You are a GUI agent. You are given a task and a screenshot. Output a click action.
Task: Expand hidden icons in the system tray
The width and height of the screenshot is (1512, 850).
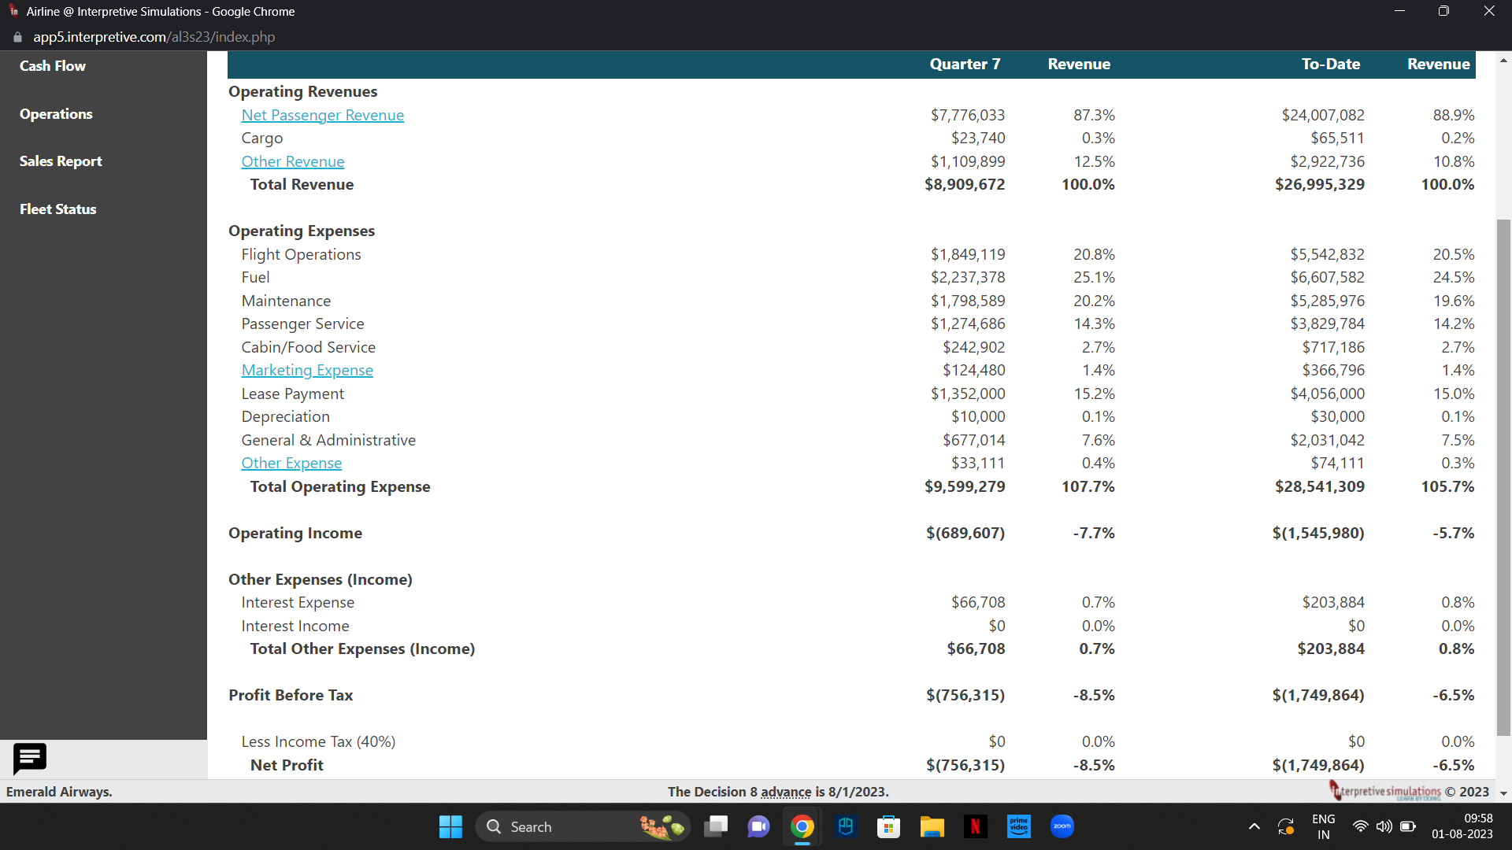click(x=1254, y=826)
